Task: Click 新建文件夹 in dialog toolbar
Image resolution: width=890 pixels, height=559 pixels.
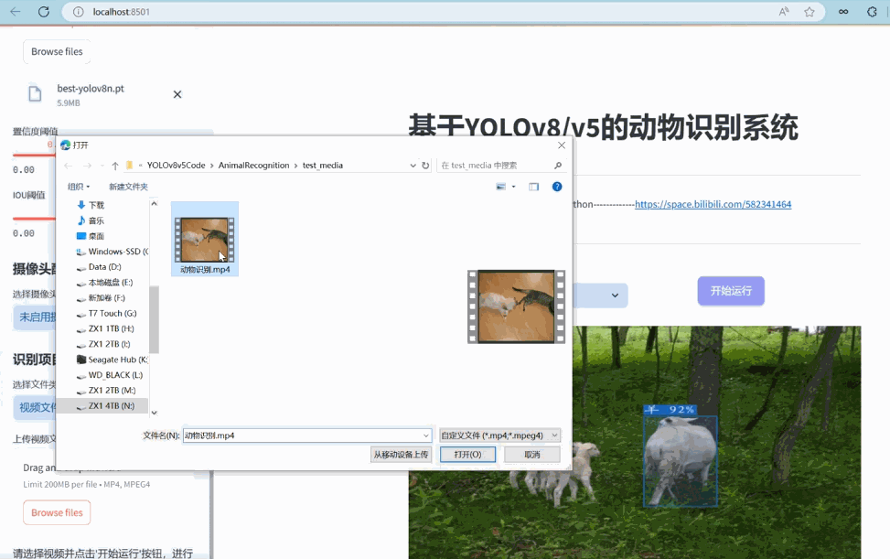Action: 128,187
